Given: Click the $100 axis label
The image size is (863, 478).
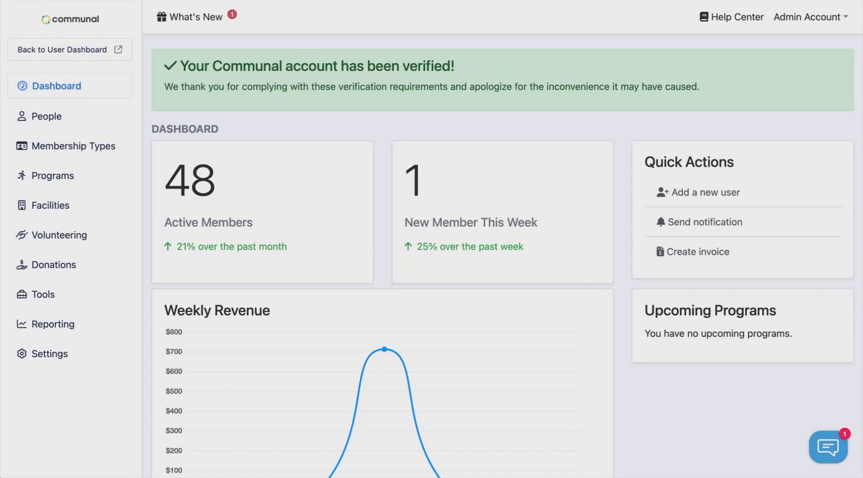Looking at the screenshot, I should 174,471.
